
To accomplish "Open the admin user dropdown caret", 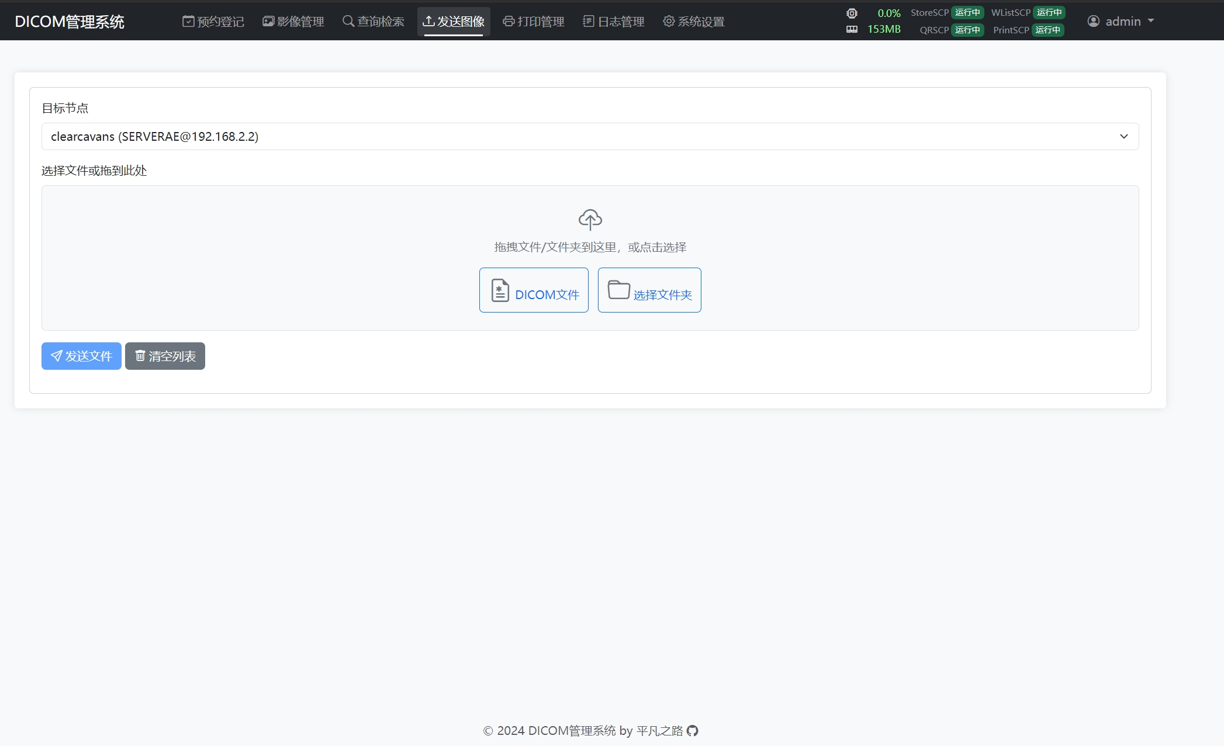I will (1151, 21).
